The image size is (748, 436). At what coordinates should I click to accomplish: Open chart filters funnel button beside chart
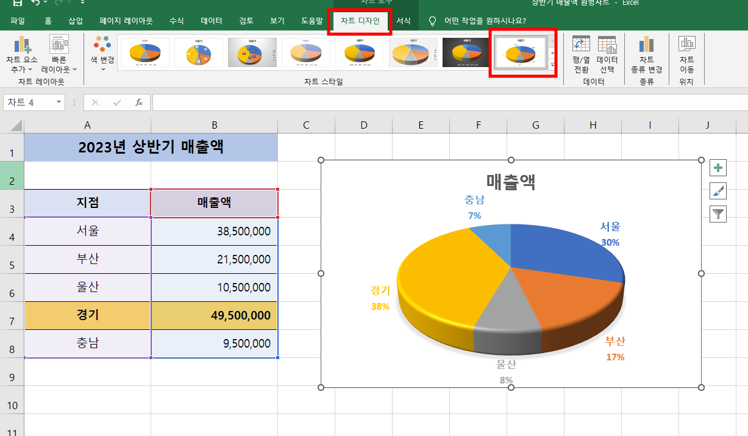718,213
